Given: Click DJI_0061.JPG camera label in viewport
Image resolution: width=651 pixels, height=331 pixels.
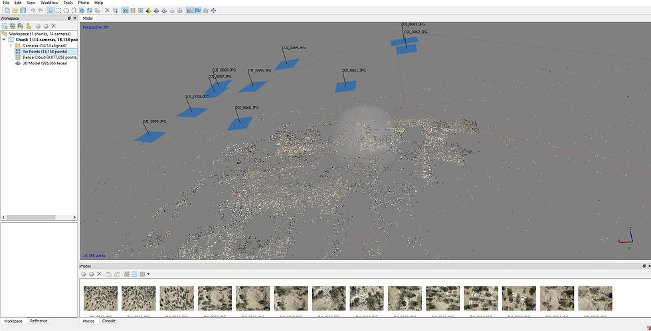Looking at the screenshot, I should 353,70.
